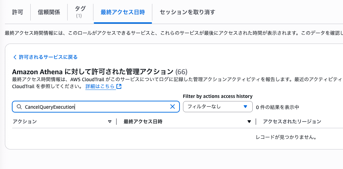The width and height of the screenshot is (343, 169).
Task: Focus the CancelQueryExecution search input
Action: click(x=96, y=107)
